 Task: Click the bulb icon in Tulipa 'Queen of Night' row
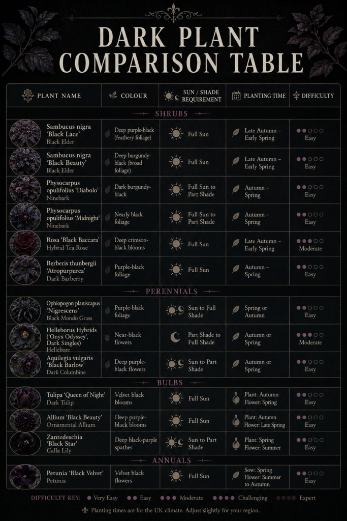tap(236, 398)
